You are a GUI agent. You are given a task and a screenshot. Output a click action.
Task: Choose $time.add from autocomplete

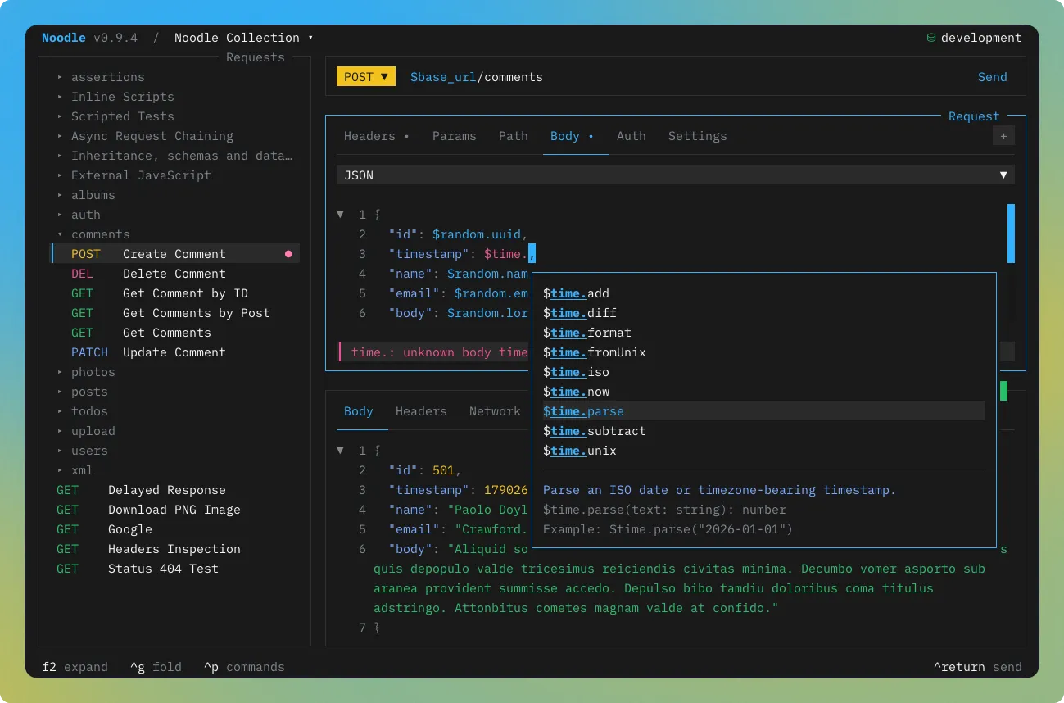pyautogui.click(x=764, y=293)
